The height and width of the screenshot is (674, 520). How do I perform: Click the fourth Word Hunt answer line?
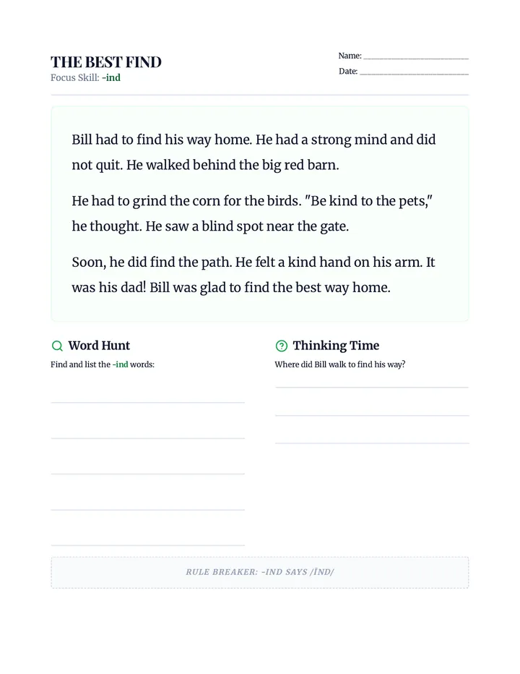[x=148, y=510]
